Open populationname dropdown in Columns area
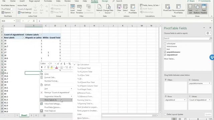This screenshot has height=120, width=214. [210, 83]
